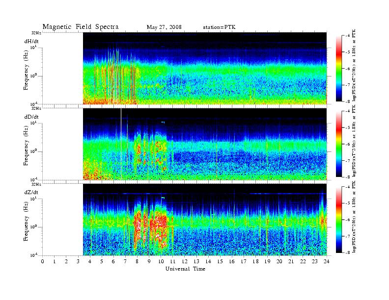389x300 pixels.
Task: Click the color scale bar beside dH/dt panel
Action: [338, 69]
